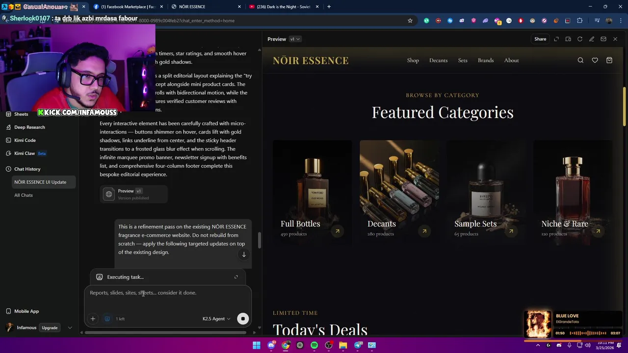628x353 pixels.
Task: Open Telegram from the taskbar
Action: 358,345
